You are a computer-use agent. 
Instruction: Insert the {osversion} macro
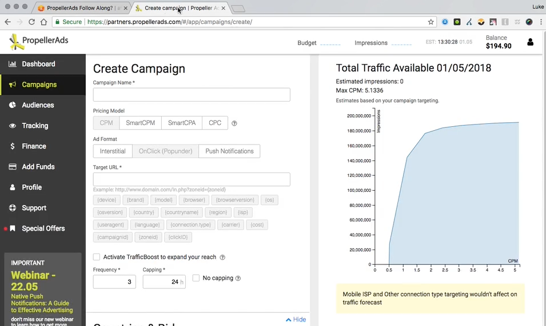click(x=110, y=212)
